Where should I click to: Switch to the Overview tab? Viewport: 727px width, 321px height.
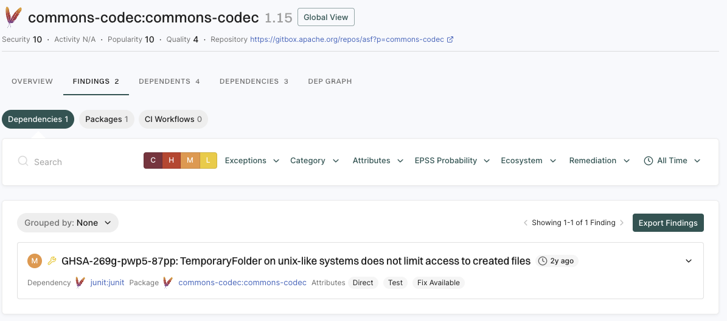tap(32, 81)
